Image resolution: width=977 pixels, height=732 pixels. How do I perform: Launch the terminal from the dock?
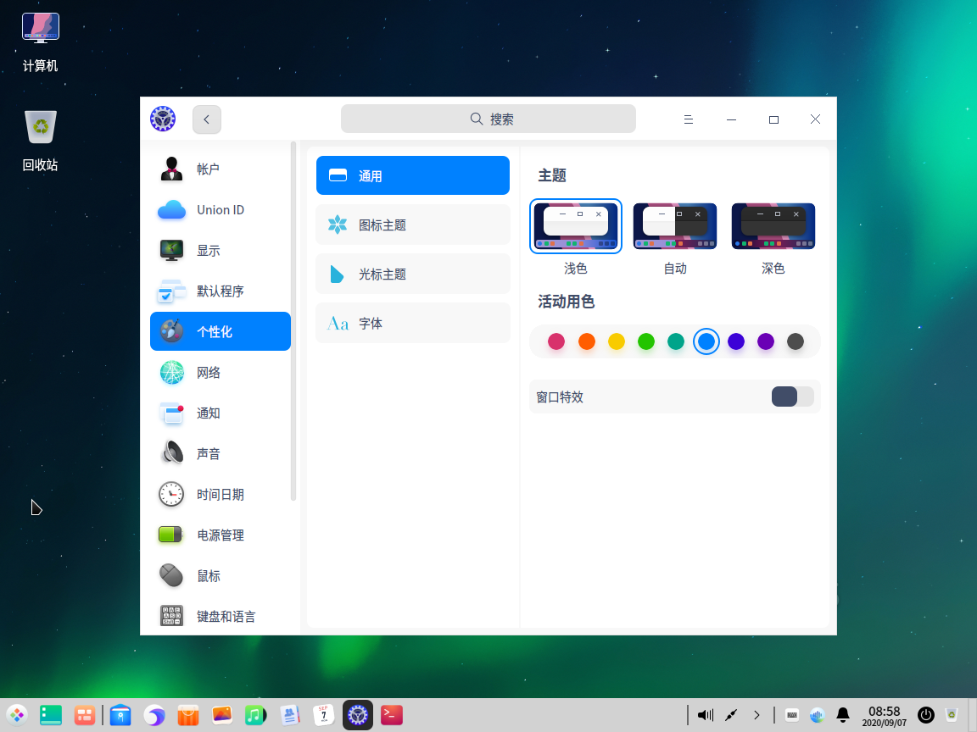(392, 715)
